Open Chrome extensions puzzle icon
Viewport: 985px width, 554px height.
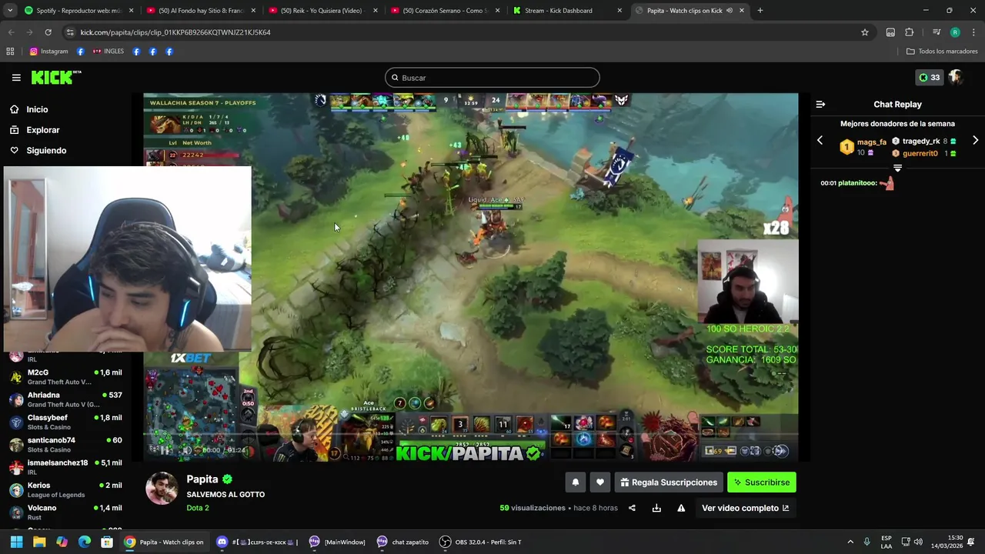point(910,32)
